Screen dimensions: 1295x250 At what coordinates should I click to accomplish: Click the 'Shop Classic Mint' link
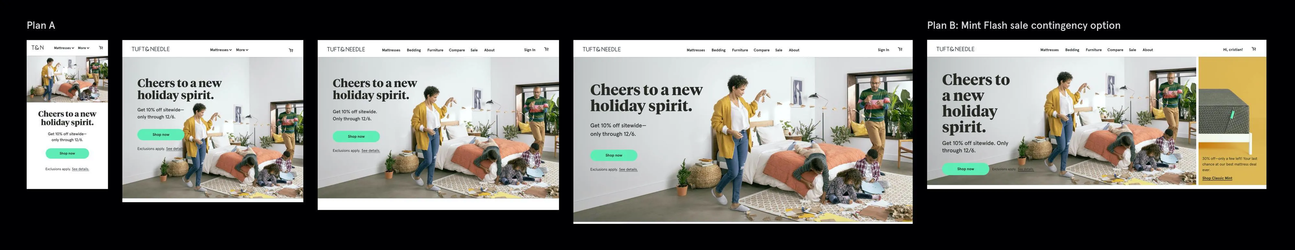click(x=1217, y=178)
